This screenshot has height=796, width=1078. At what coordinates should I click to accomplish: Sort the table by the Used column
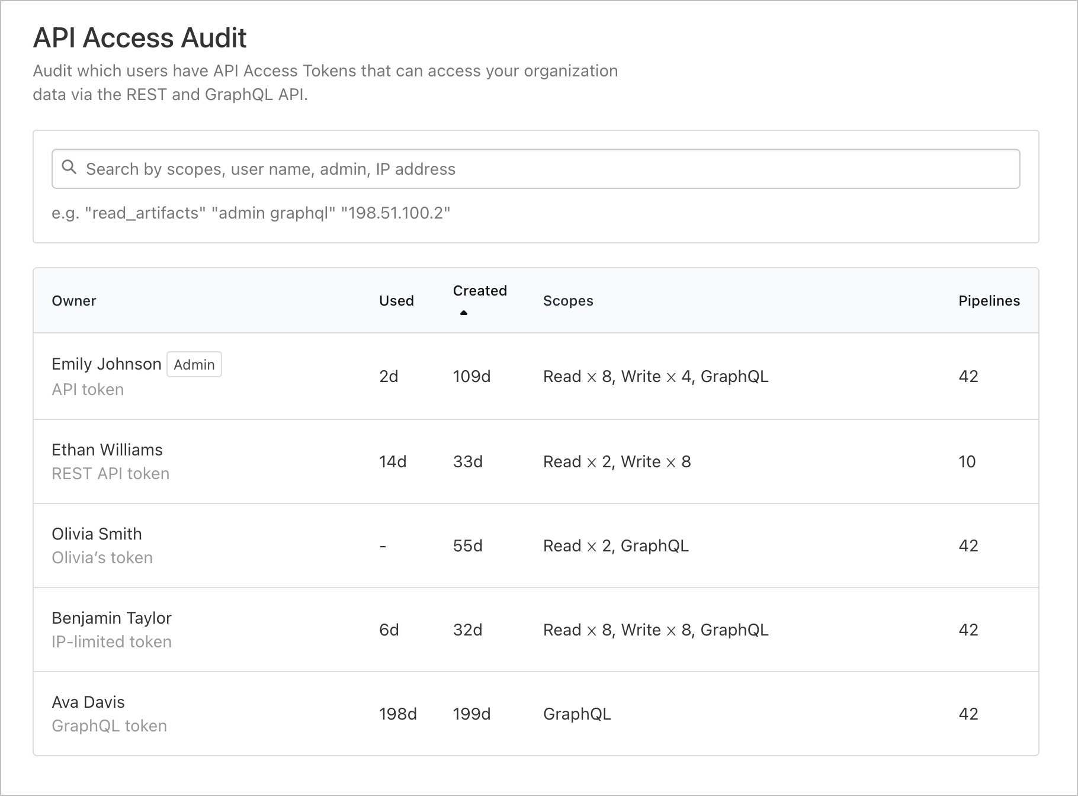pos(396,300)
